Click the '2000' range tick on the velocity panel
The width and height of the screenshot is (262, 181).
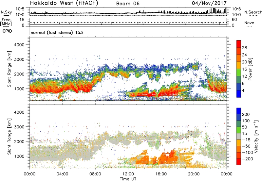[x=19, y=141]
